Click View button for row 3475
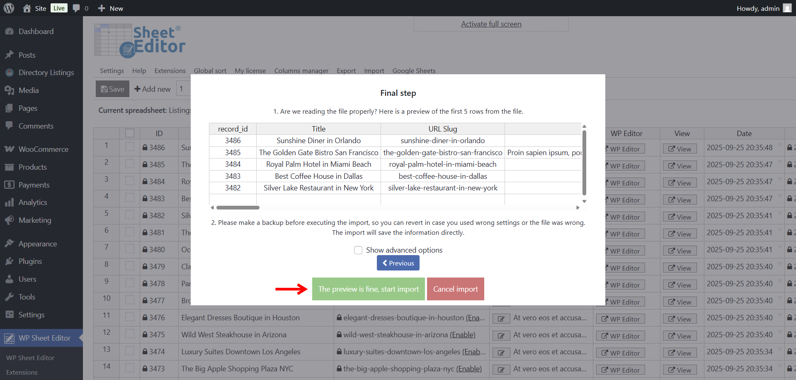The height and width of the screenshot is (380, 796). pyautogui.click(x=680, y=336)
